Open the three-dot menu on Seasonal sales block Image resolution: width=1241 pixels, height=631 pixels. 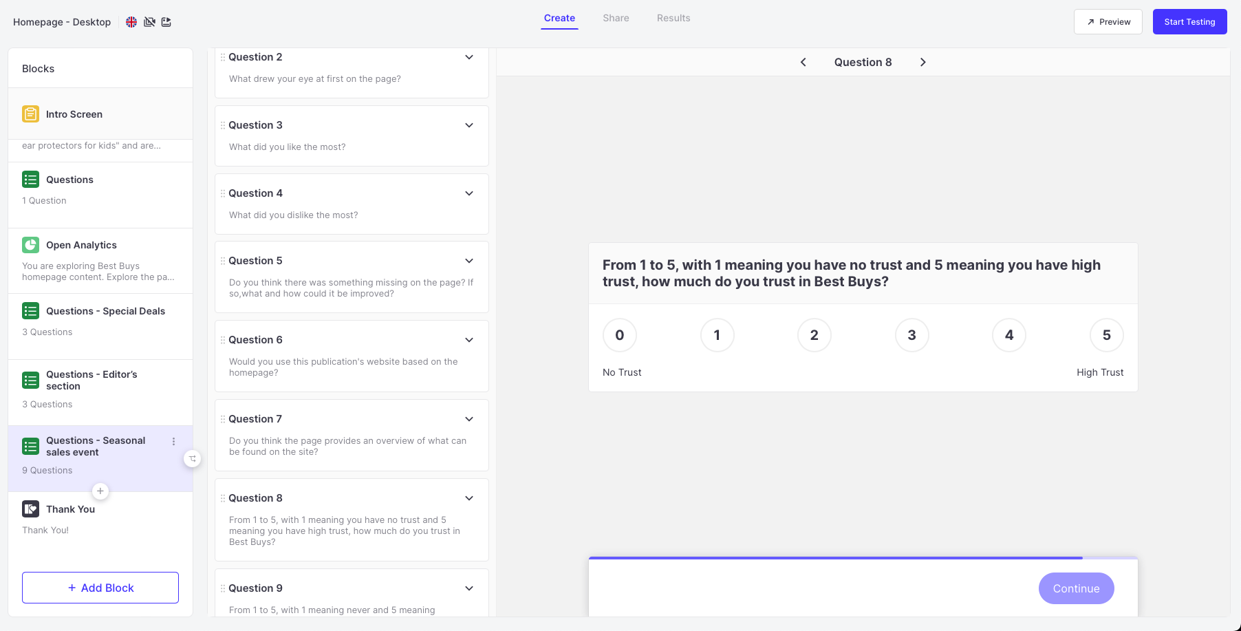point(173,441)
